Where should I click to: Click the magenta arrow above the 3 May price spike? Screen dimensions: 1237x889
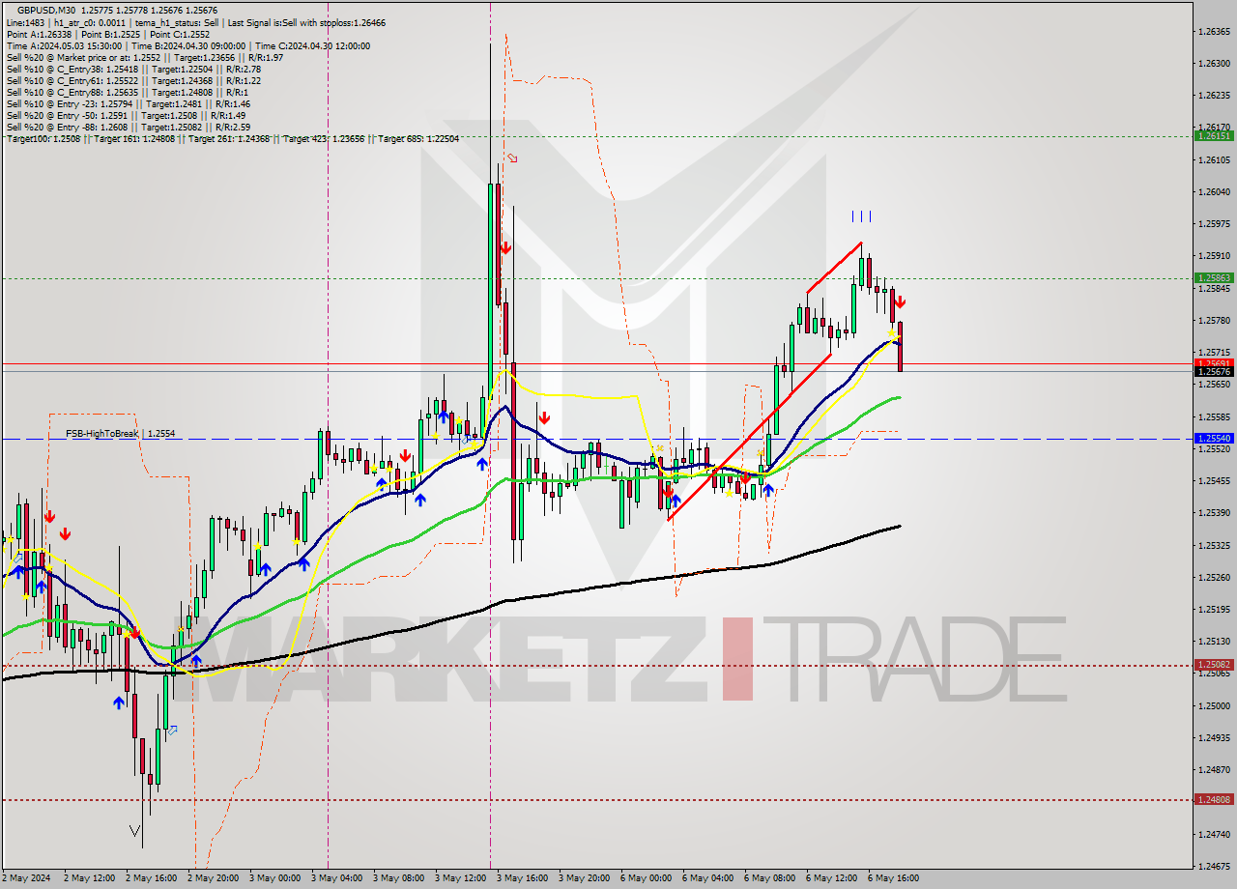click(x=510, y=158)
